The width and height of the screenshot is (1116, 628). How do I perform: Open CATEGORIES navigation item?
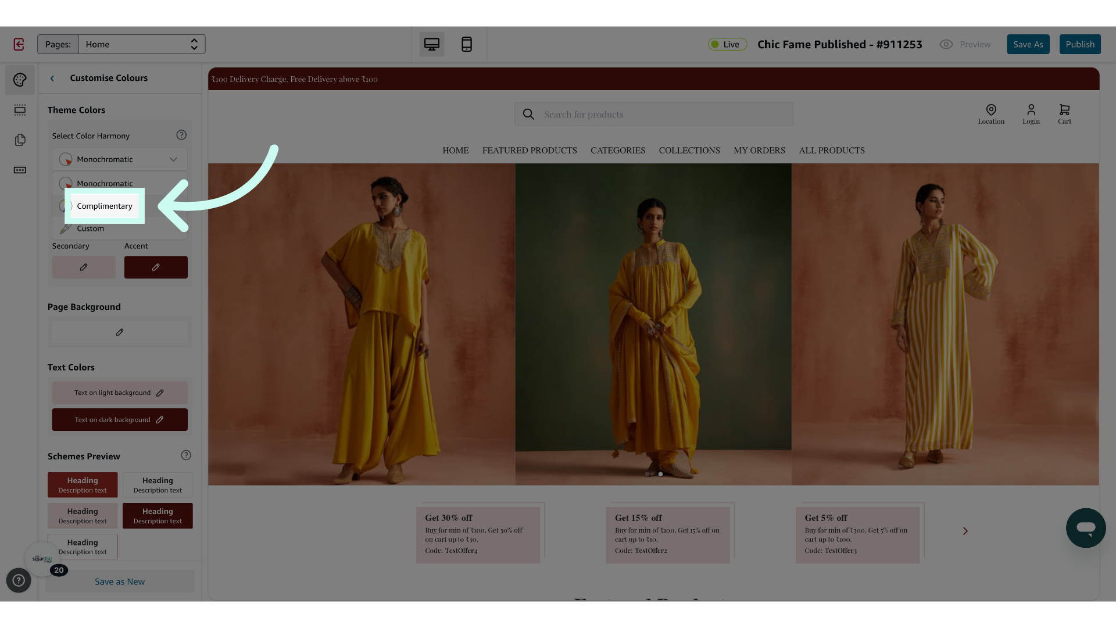[618, 151]
